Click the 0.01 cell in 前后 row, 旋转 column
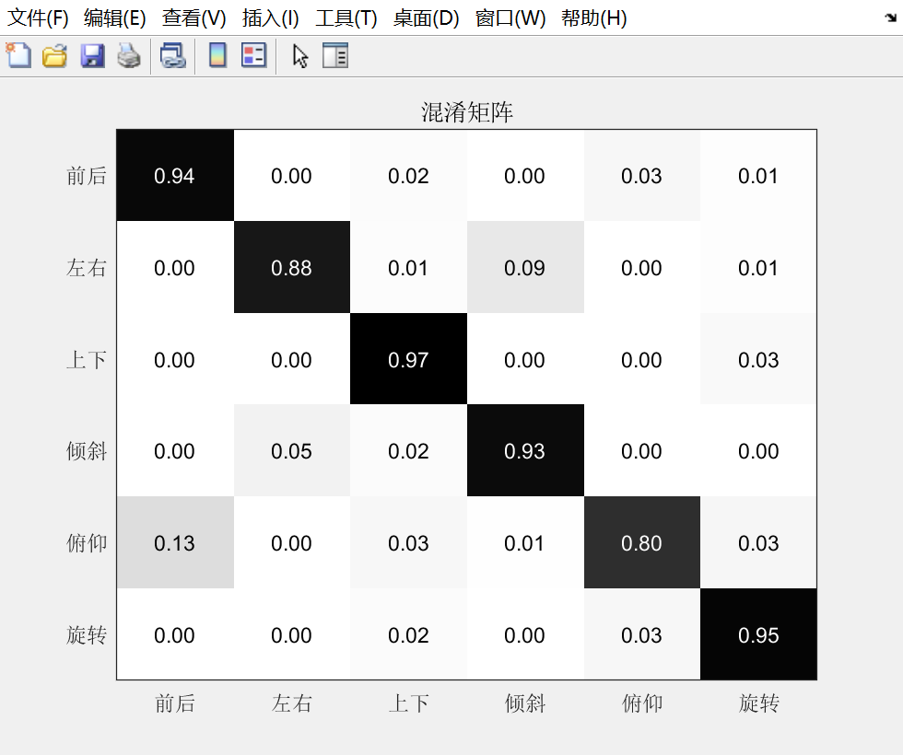This screenshot has height=755, width=903. click(758, 176)
